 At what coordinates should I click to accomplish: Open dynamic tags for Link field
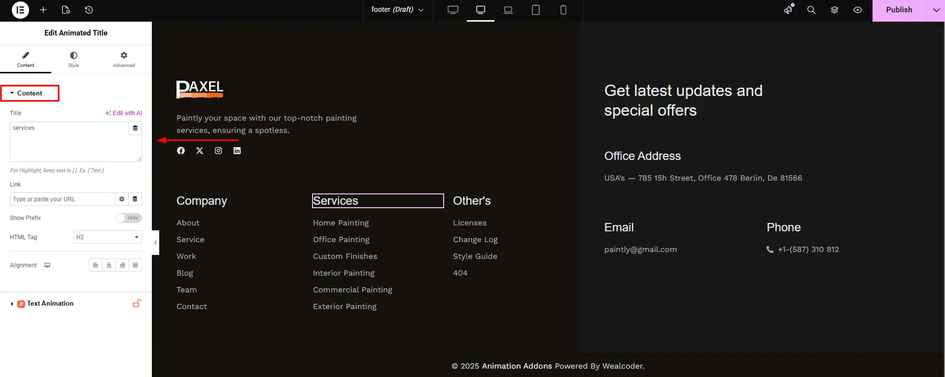(x=135, y=199)
